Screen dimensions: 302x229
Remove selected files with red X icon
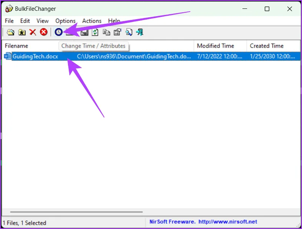click(x=33, y=32)
